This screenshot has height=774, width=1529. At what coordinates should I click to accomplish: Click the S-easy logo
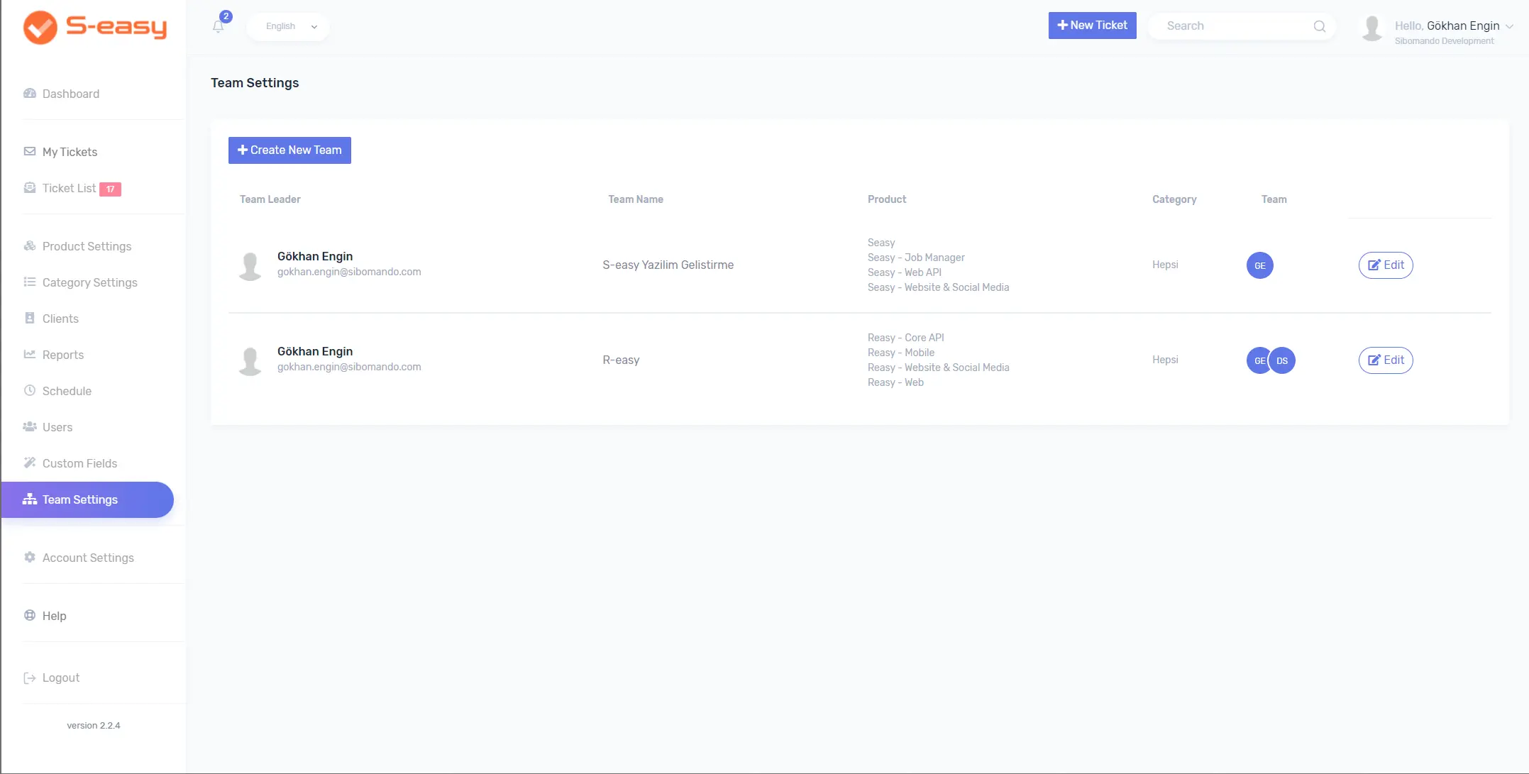95,27
